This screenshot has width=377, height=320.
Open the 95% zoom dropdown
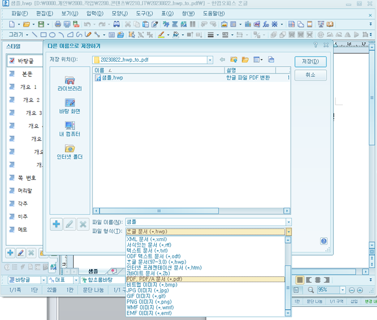(x=342, y=290)
